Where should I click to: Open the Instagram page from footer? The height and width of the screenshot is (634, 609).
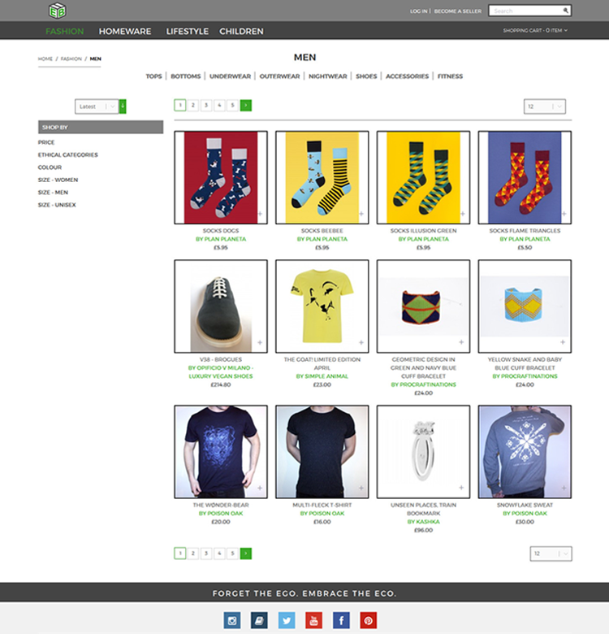point(233,620)
